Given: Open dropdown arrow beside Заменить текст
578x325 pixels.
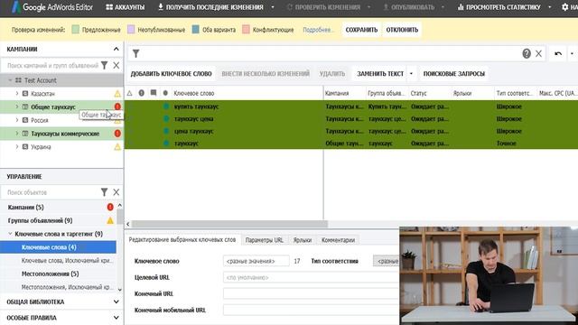Looking at the screenshot, I should click(411, 74).
